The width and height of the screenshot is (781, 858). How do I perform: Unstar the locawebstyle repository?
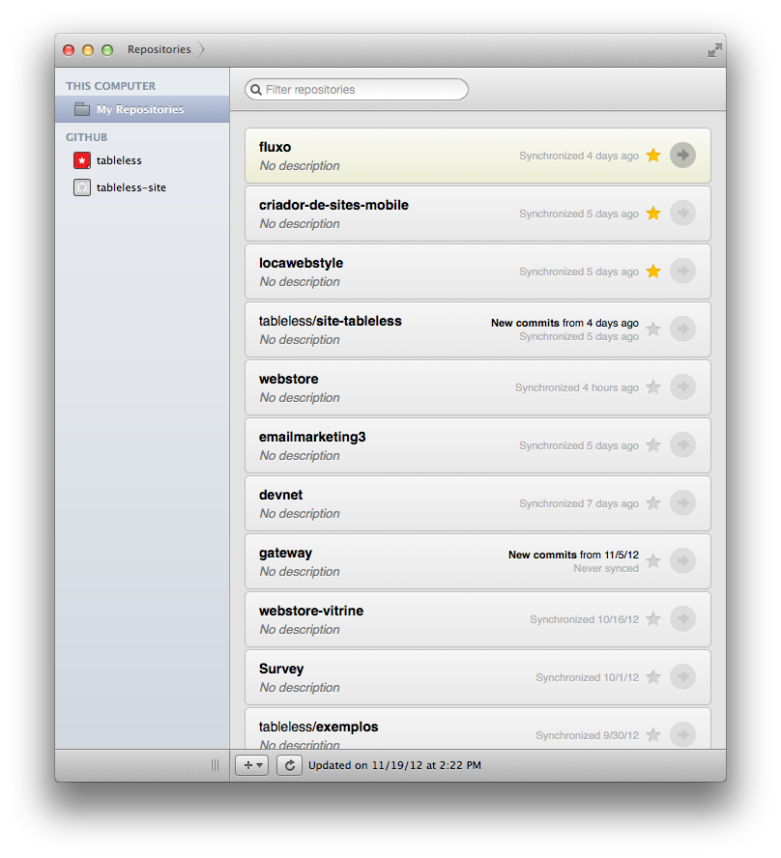(653, 272)
